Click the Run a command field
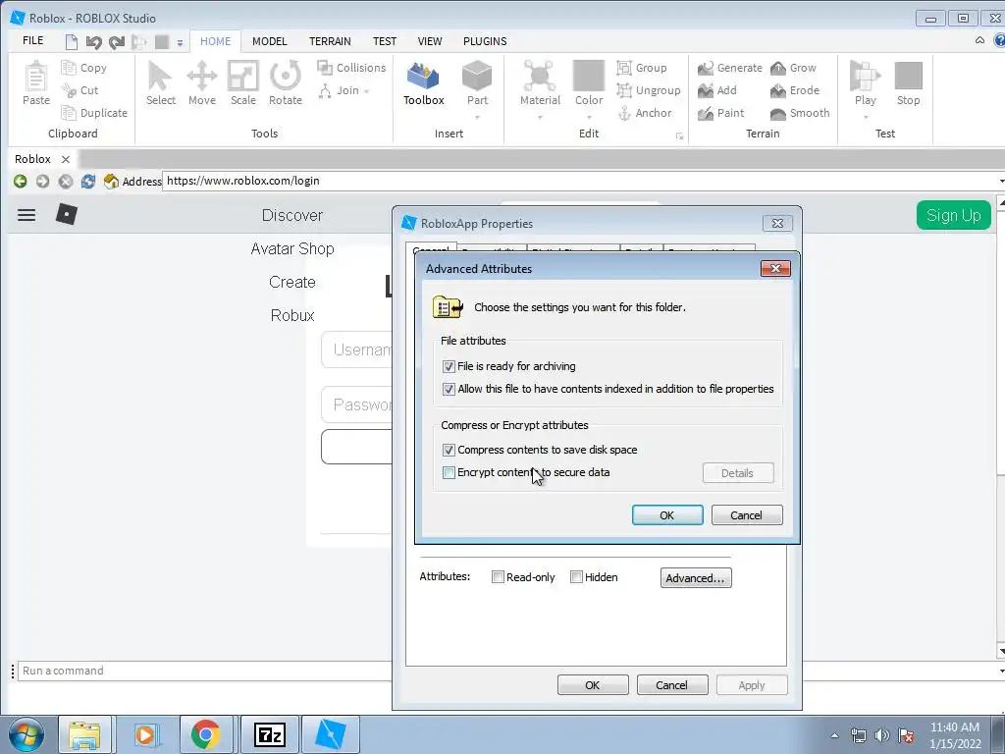This screenshot has width=1005, height=754. point(205,671)
